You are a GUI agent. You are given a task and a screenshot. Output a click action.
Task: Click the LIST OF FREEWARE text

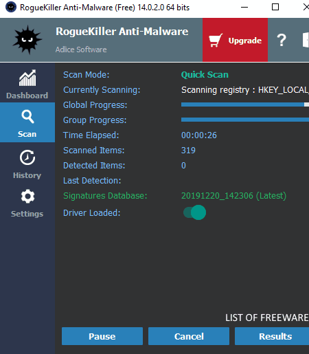(267, 318)
